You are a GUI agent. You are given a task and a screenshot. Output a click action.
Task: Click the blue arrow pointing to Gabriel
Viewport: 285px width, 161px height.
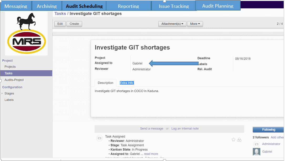(174, 63)
